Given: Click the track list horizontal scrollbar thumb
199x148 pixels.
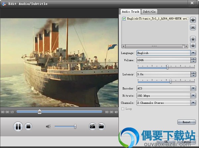Looking at the screenshot, I should tap(155, 46).
